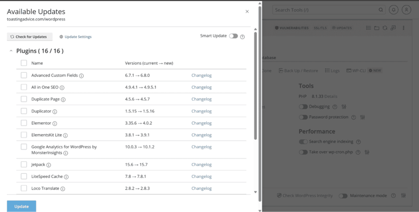This screenshot has height=212, width=419.
Task: Check the Duplicate Page checkbox
Action: click(x=24, y=99)
